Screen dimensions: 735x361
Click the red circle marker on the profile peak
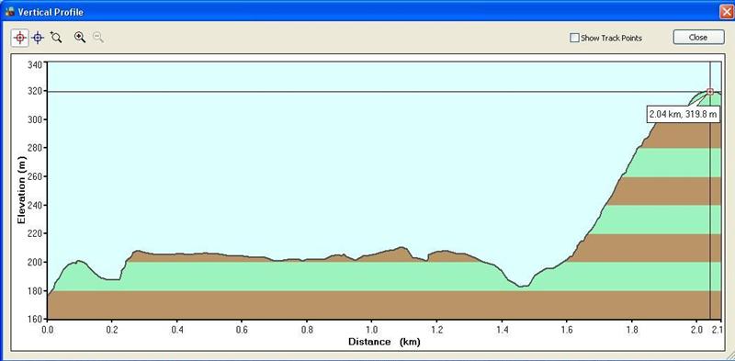click(x=710, y=92)
